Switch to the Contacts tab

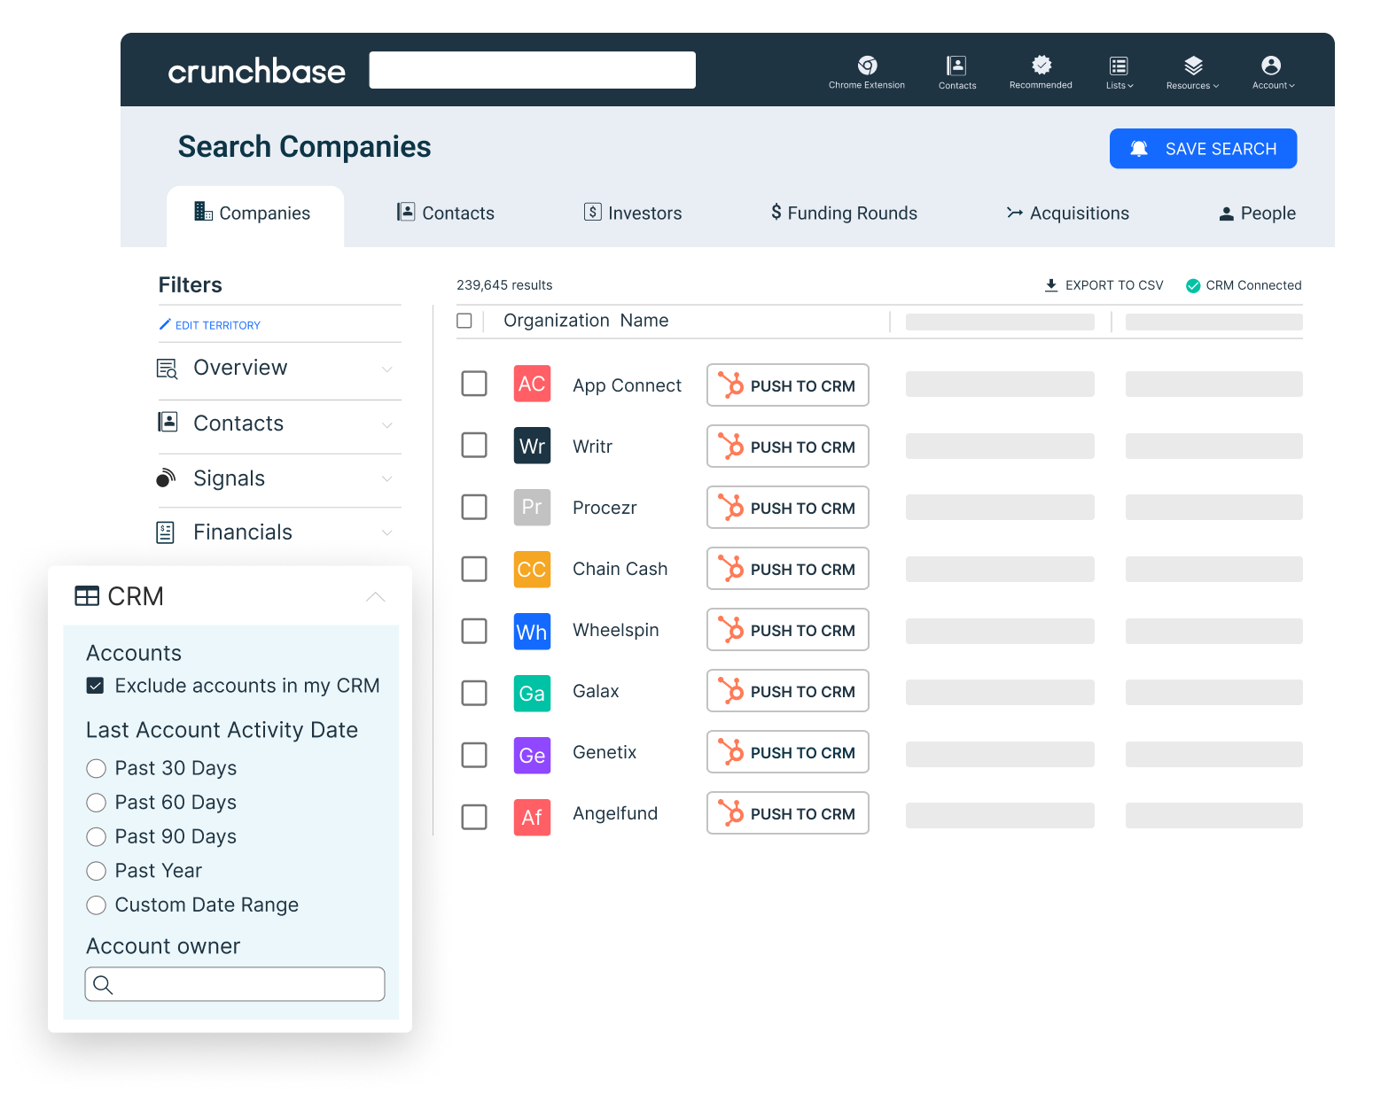pyautogui.click(x=446, y=214)
